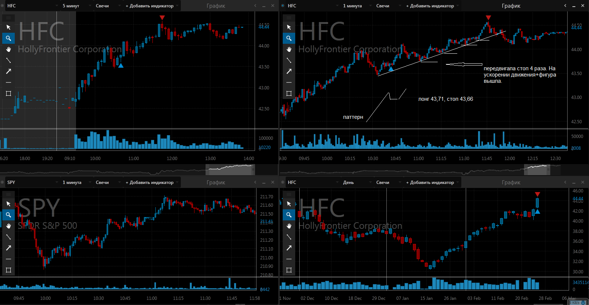
Task: Click the time navigator slider under HFC 1-minute chart
Action: tap(537, 170)
